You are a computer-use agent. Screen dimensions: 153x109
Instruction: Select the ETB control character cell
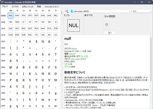pos(56,28)
